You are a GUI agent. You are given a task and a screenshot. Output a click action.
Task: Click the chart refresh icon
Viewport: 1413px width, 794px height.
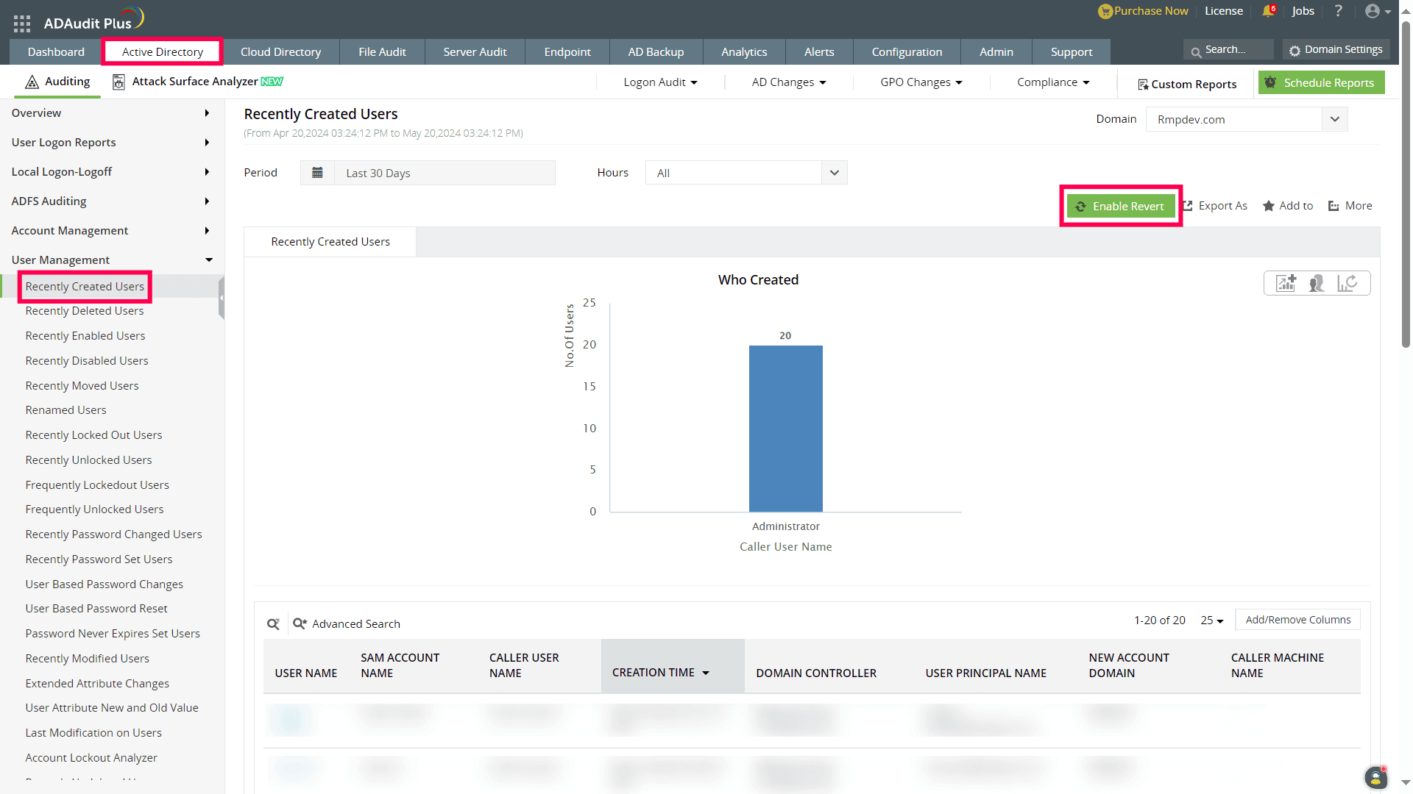(1348, 284)
